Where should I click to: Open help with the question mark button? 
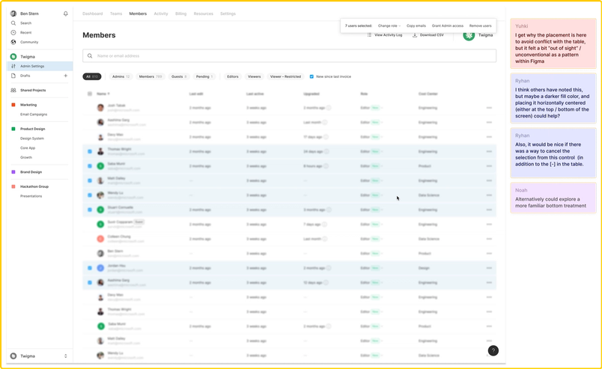pos(493,350)
